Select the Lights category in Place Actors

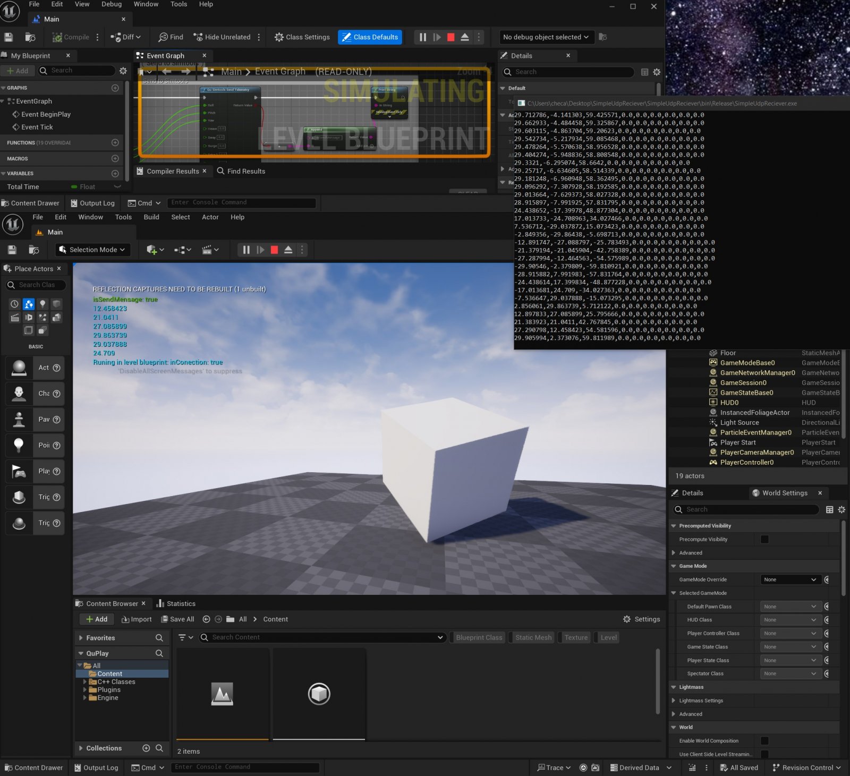[42, 304]
